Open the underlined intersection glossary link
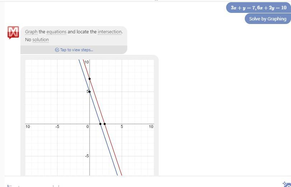 point(110,32)
